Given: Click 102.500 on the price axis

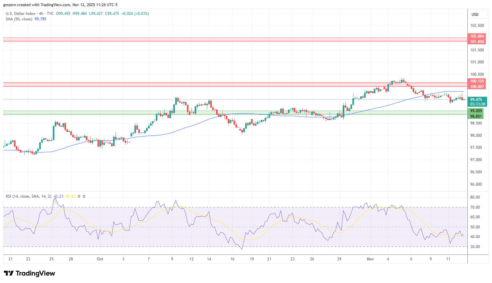Looking at the screenshot, I should pos(477,26).
